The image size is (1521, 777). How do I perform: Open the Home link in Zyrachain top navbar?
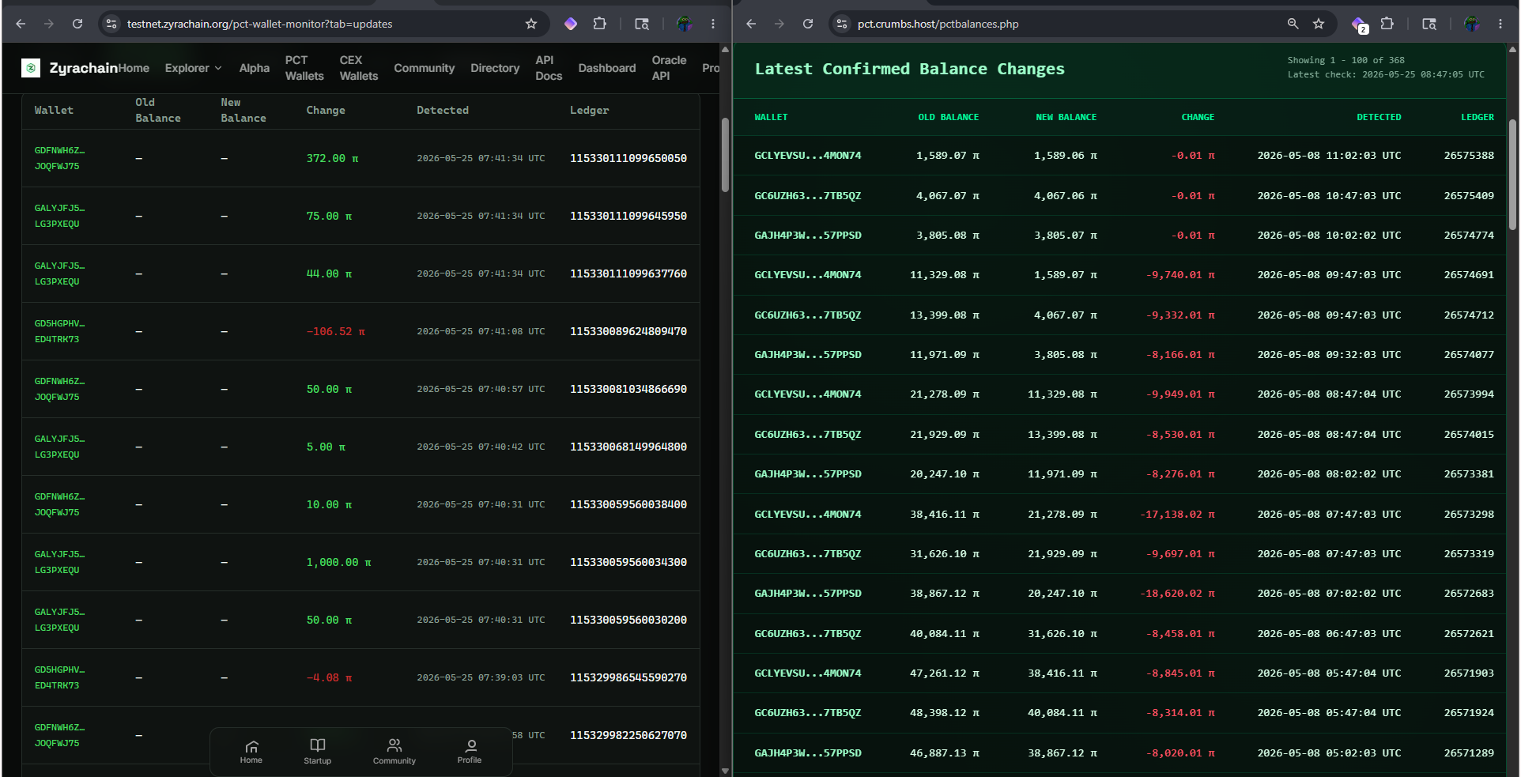tap(134, 68)
